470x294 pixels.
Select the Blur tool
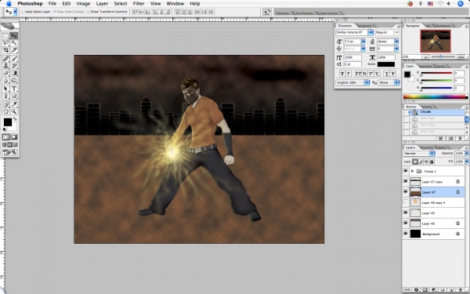click(5, 80)
